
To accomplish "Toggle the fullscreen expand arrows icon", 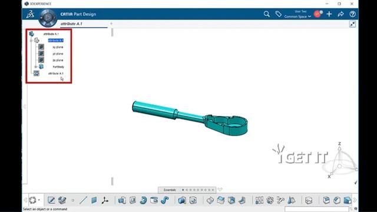I will click(x=352, y=24).
